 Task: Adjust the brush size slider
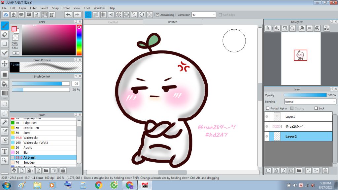click(41, 83)
